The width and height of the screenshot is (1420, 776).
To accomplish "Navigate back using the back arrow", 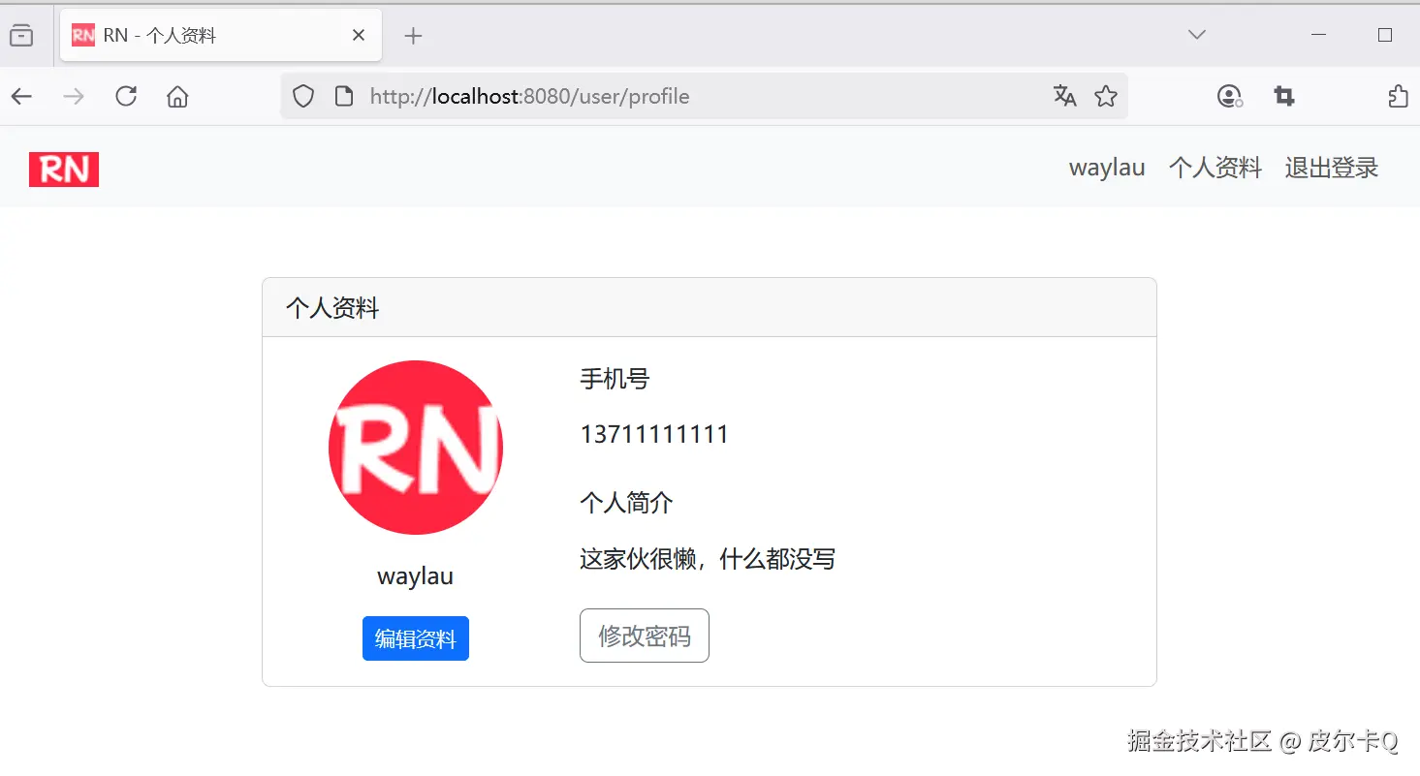I will [x=21, y=96].
